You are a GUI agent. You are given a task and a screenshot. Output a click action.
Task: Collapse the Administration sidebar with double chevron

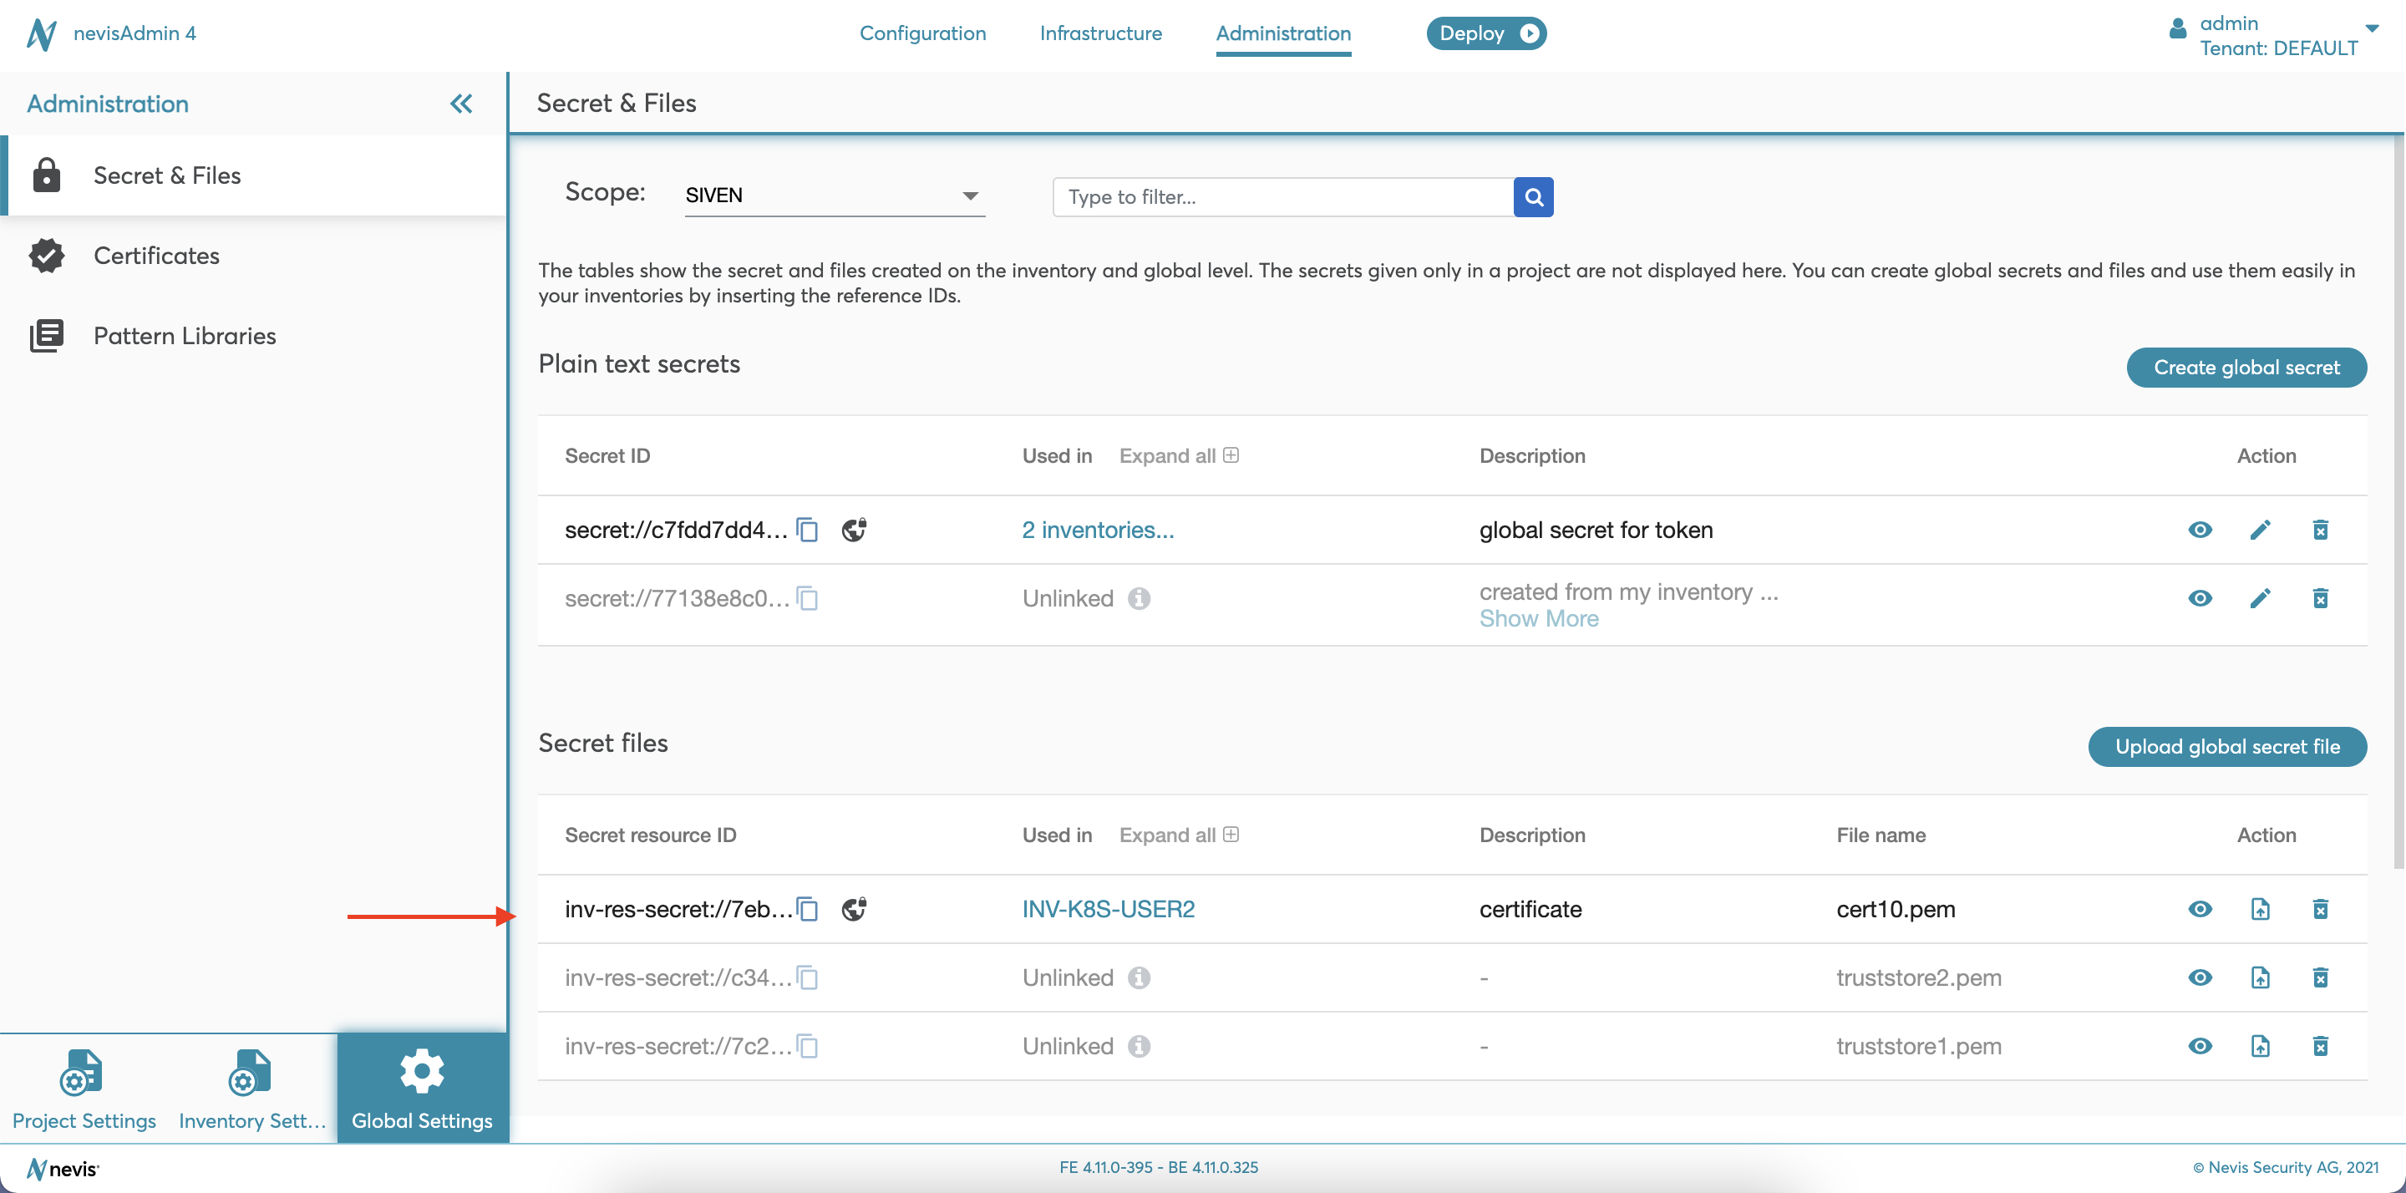[x=461, y=104]
